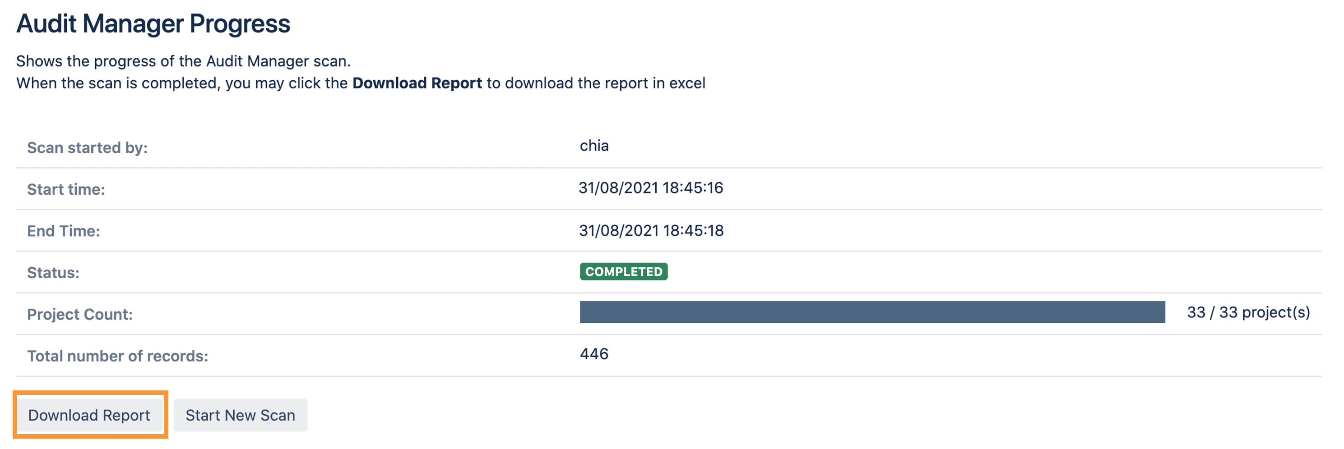Image resolution: width=1344 pixels, height=449 pixels.
Task: Click the orange-highlighted Download Report area
Action: [90, 415]
